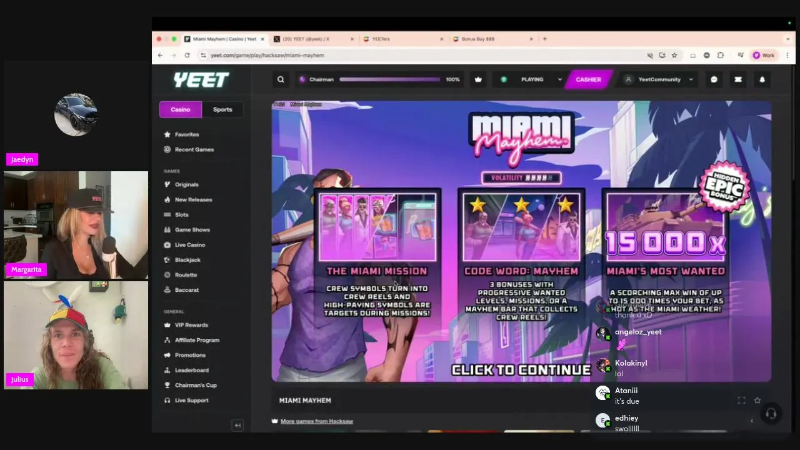The height and width of the screenshot is (450, 800).
Task: Click the MIAMI MAYHEM title below game
Action: pyautogui.click(x=305, y=401)
